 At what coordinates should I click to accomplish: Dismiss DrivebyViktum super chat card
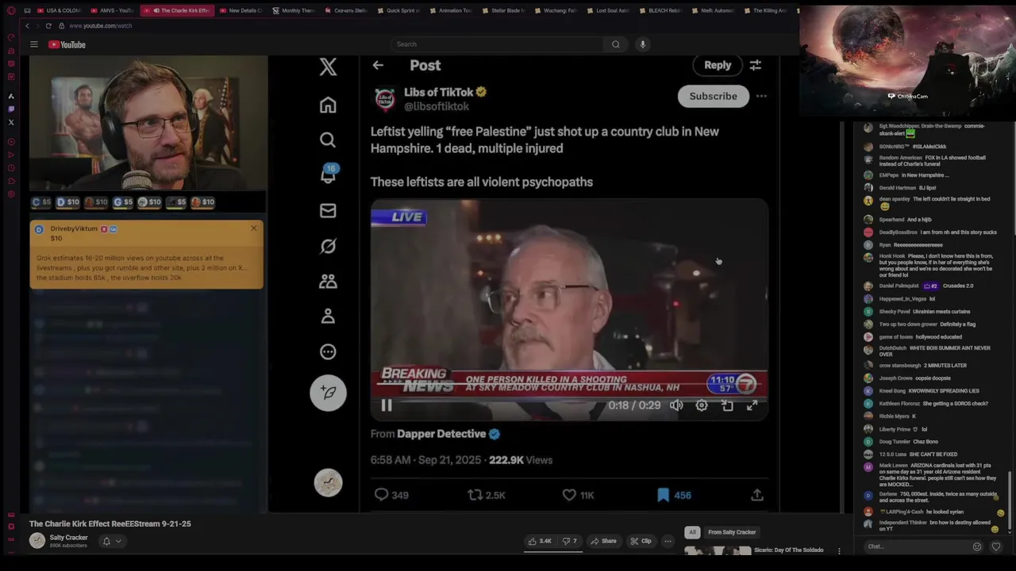tap(254, 228)
